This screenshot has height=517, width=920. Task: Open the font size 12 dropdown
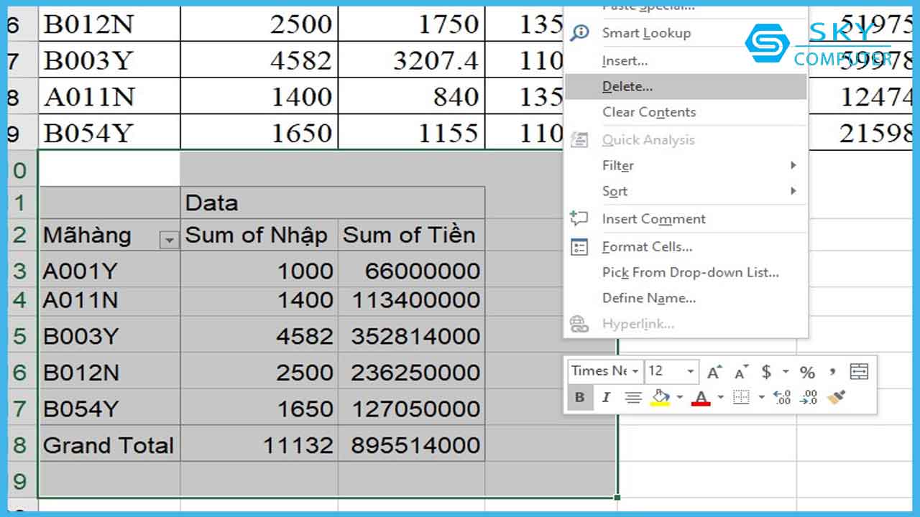click(691, 371)
